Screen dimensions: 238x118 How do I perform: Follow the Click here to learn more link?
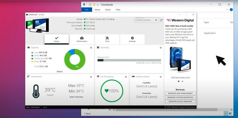click(180, 77)
